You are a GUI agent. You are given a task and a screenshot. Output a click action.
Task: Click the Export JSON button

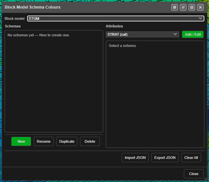(x=165, y=158)
